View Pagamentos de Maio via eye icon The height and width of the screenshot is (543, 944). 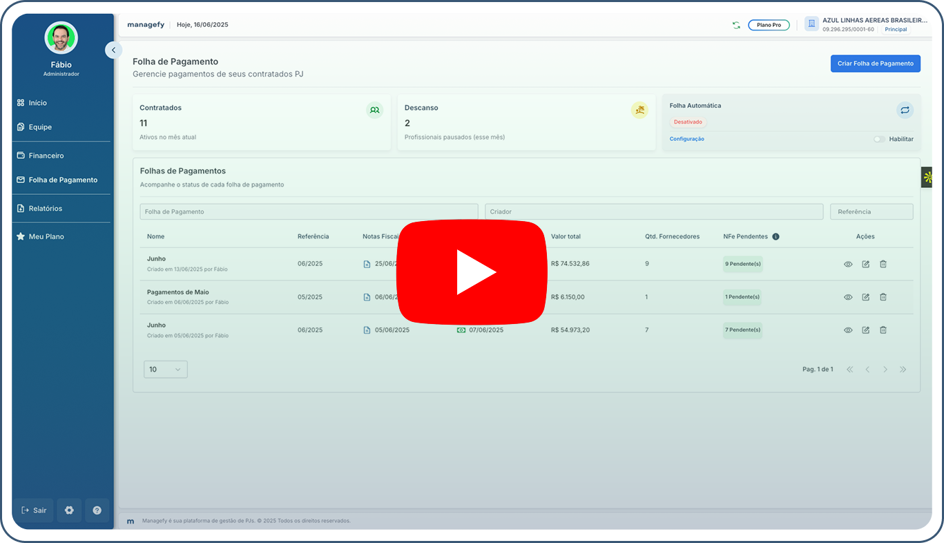point(848,297)
